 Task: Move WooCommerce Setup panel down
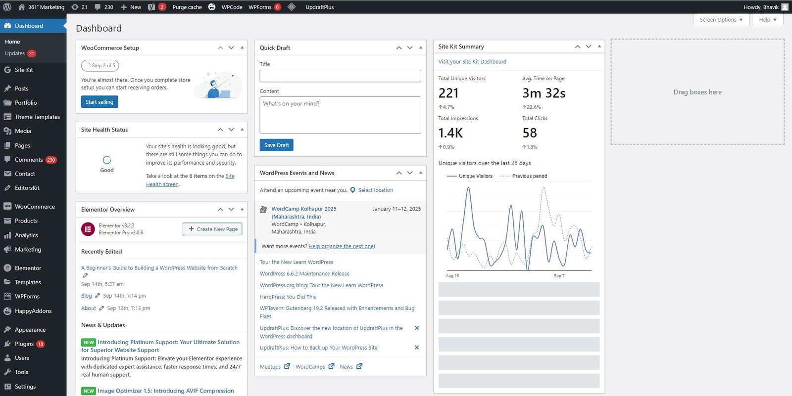point(231,47)
